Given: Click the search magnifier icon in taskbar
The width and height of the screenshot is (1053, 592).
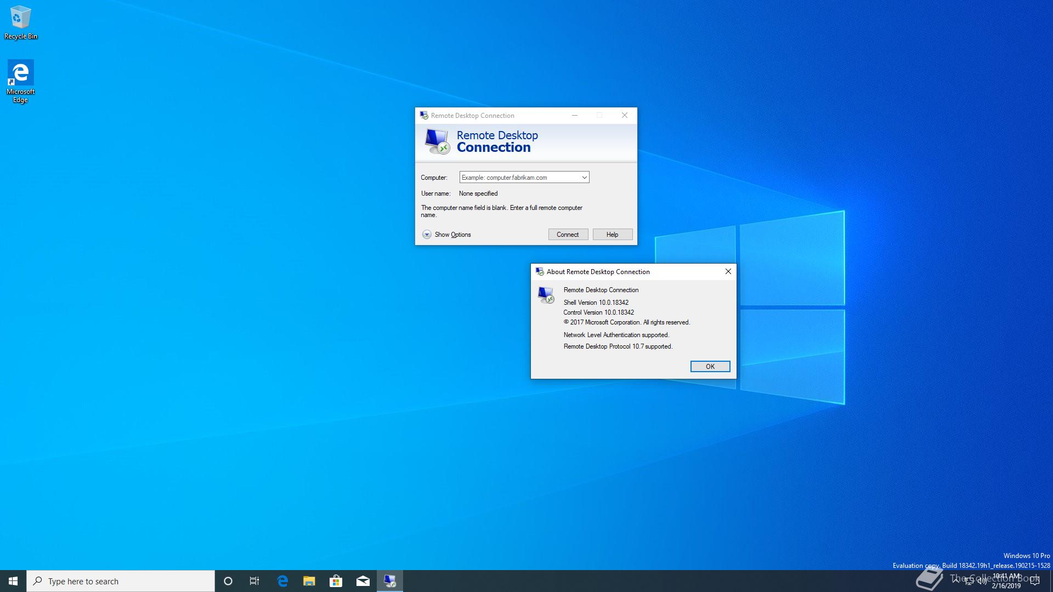Looking at the screenshot, I should [x=37, y=581].
